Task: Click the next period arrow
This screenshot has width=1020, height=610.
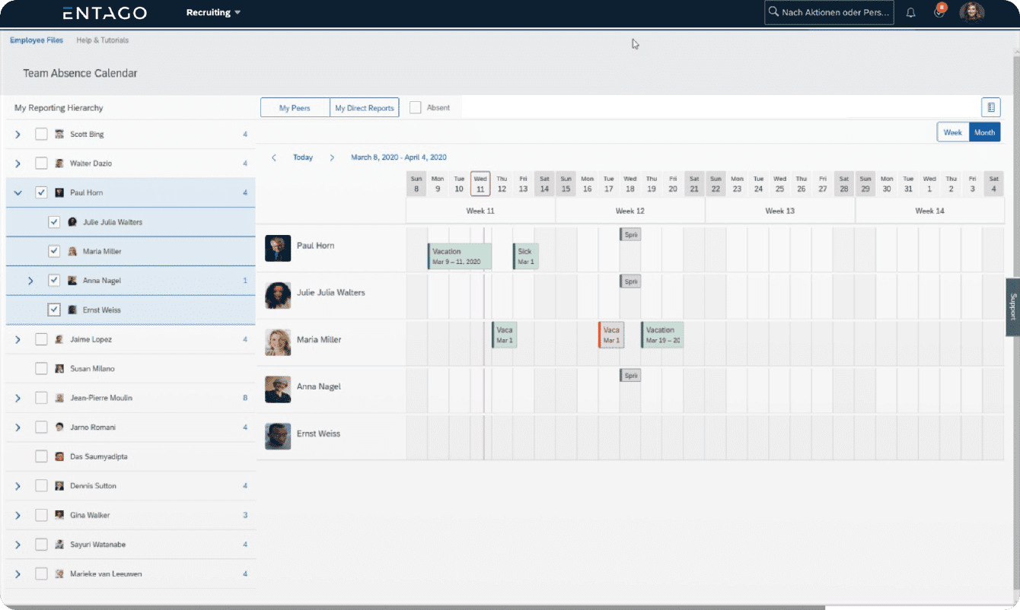Action: point(332,157)
